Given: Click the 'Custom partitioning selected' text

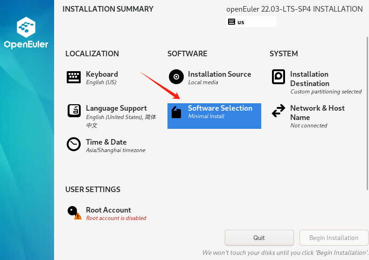Looking at the screenshot, I should [326, 92].
